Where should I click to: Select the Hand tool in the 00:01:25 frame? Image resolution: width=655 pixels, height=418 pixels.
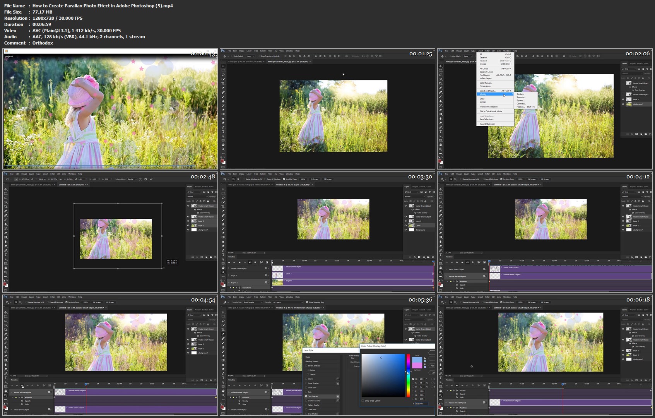point(223,145)
